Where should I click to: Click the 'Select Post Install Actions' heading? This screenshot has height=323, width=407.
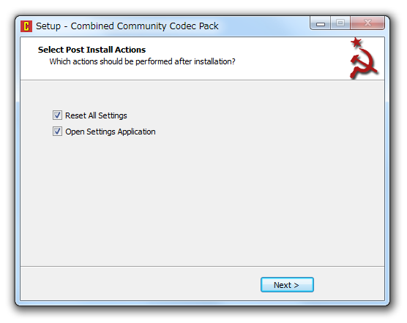coord(92,50)
